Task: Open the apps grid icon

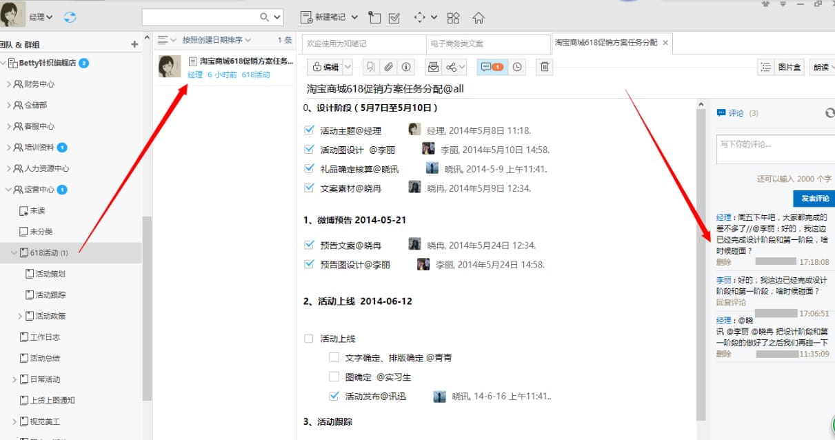Action: point(453,17)
